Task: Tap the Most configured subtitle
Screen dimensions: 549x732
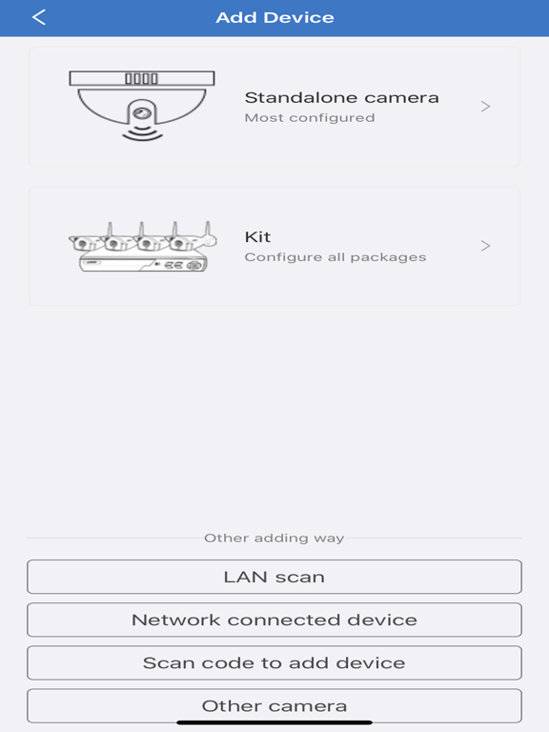Action: click(310, 117)
